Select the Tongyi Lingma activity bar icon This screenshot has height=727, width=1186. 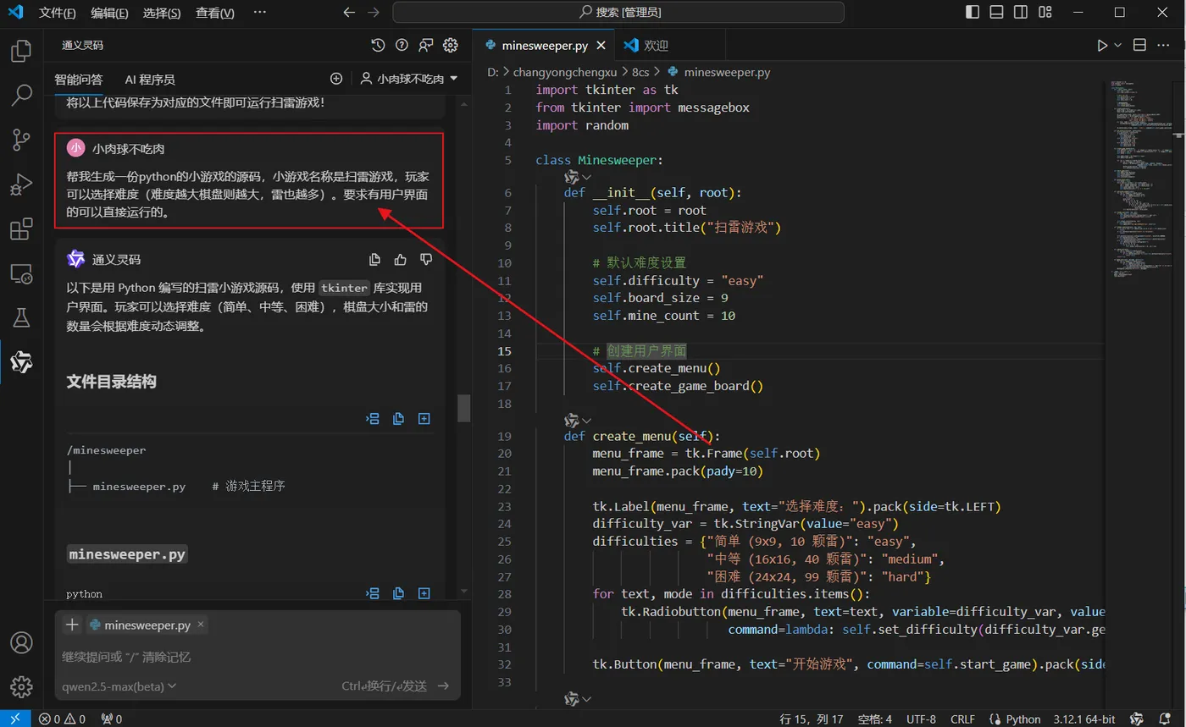(x=21, y=362)
